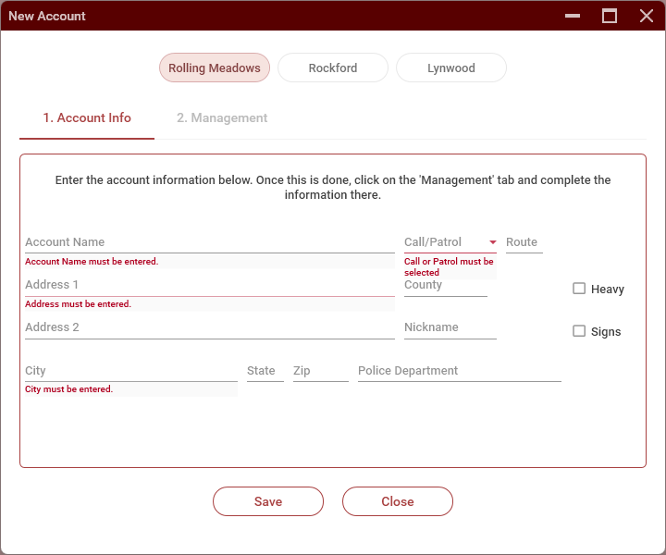Choose the Lynwood location
This screenshot has width=666, height=555.
[x=450, y=68]
